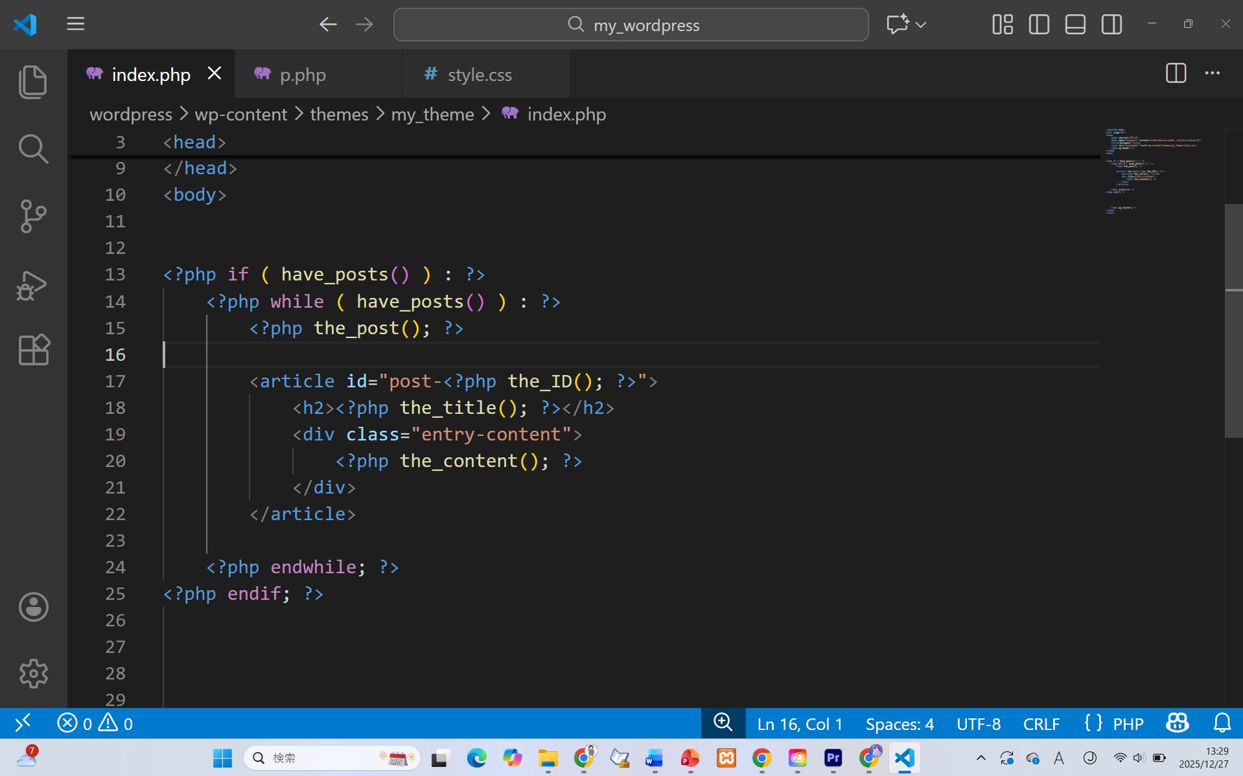Open the Source Control view
1243x776 pixels.
pyautogui.click(x=33, y=216)
